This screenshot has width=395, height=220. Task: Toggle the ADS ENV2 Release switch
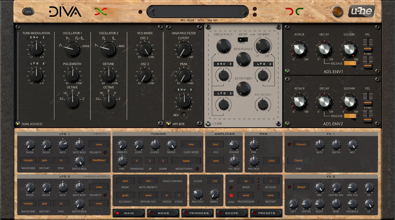pos(350,116)
